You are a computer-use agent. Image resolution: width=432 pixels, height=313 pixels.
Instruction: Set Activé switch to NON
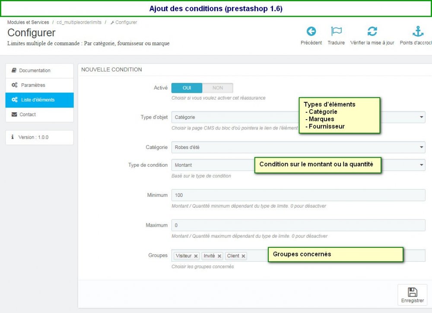point(218,88)
